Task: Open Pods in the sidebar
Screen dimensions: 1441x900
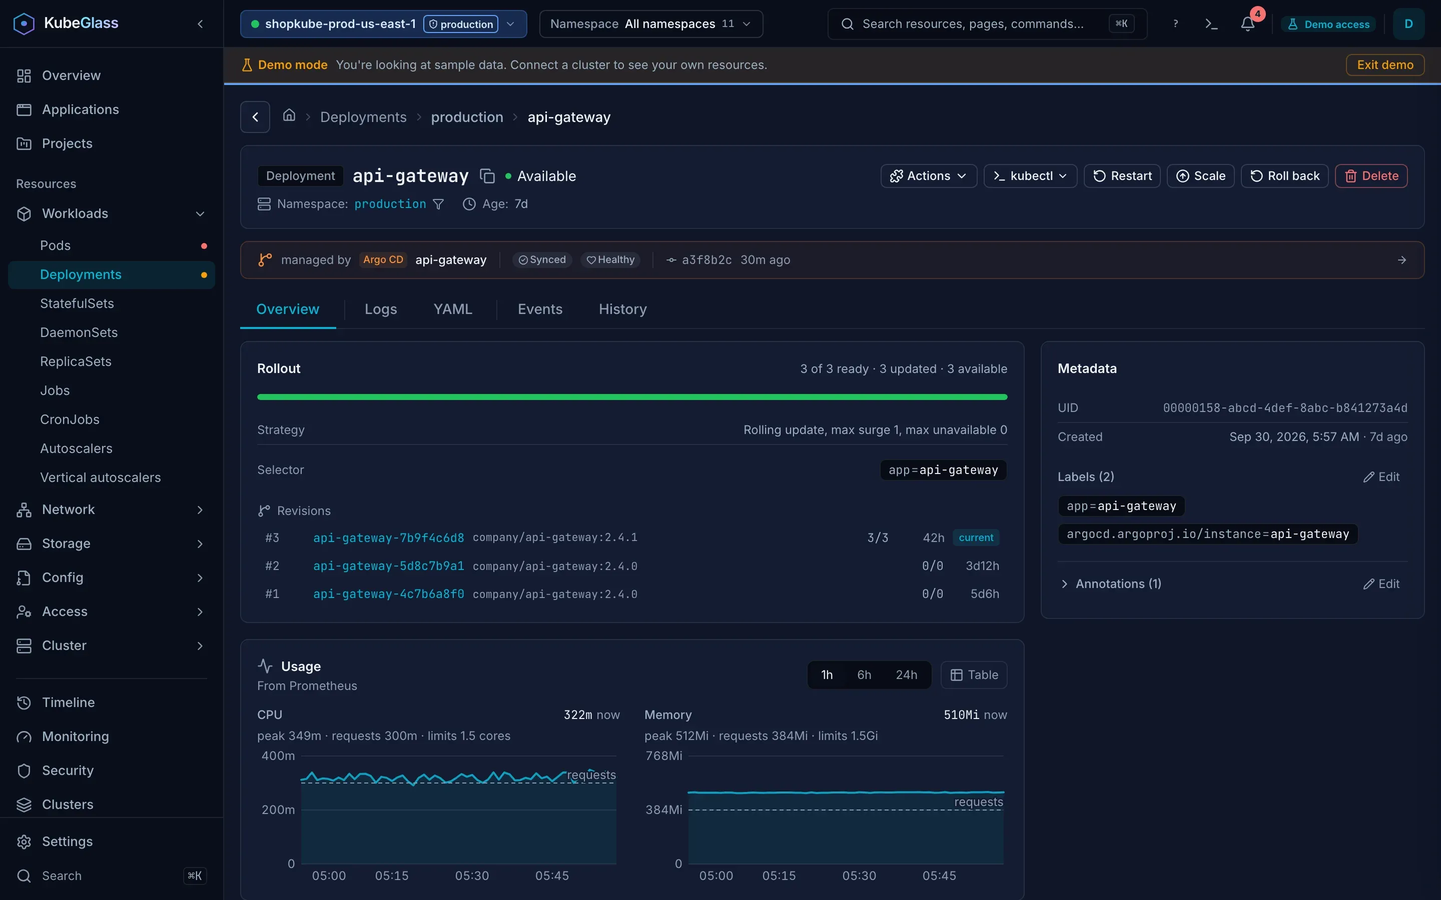Action: [112, 245]
